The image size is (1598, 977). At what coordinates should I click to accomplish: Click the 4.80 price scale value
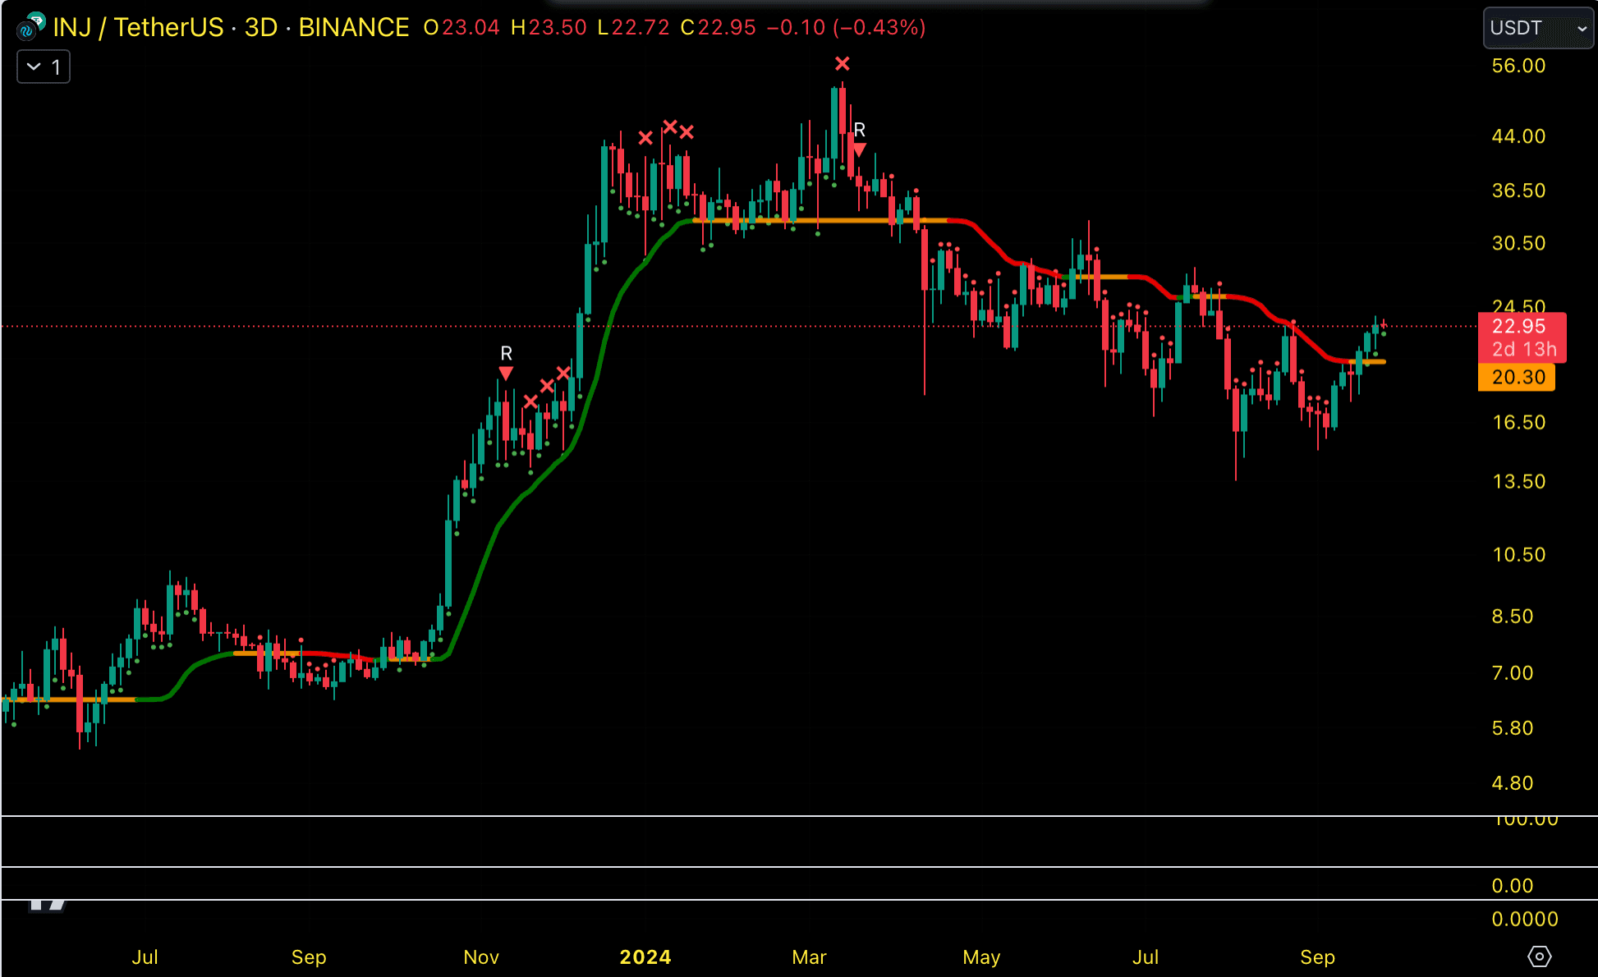[1513, 783]
